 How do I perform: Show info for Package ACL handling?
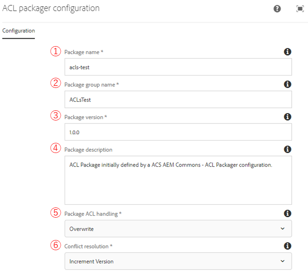[x=287, y=213]
